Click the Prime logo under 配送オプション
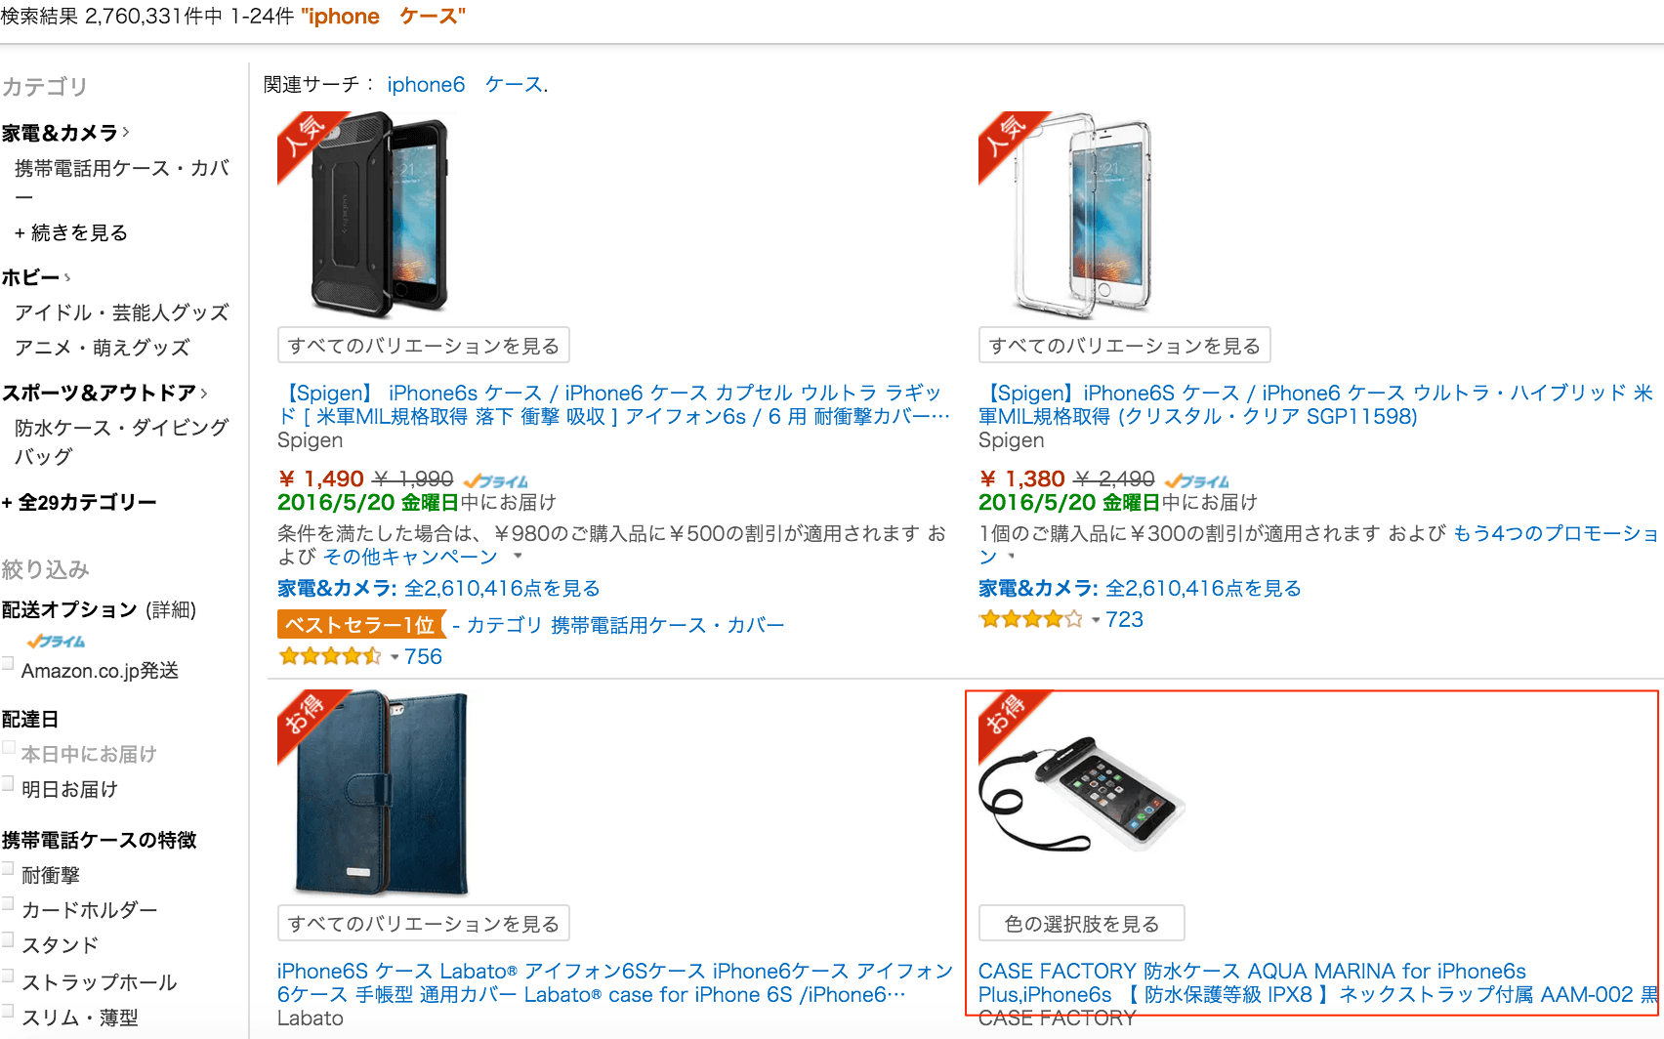Image resolution: width=1664 pixels, height=1039 pixels. 56,642
